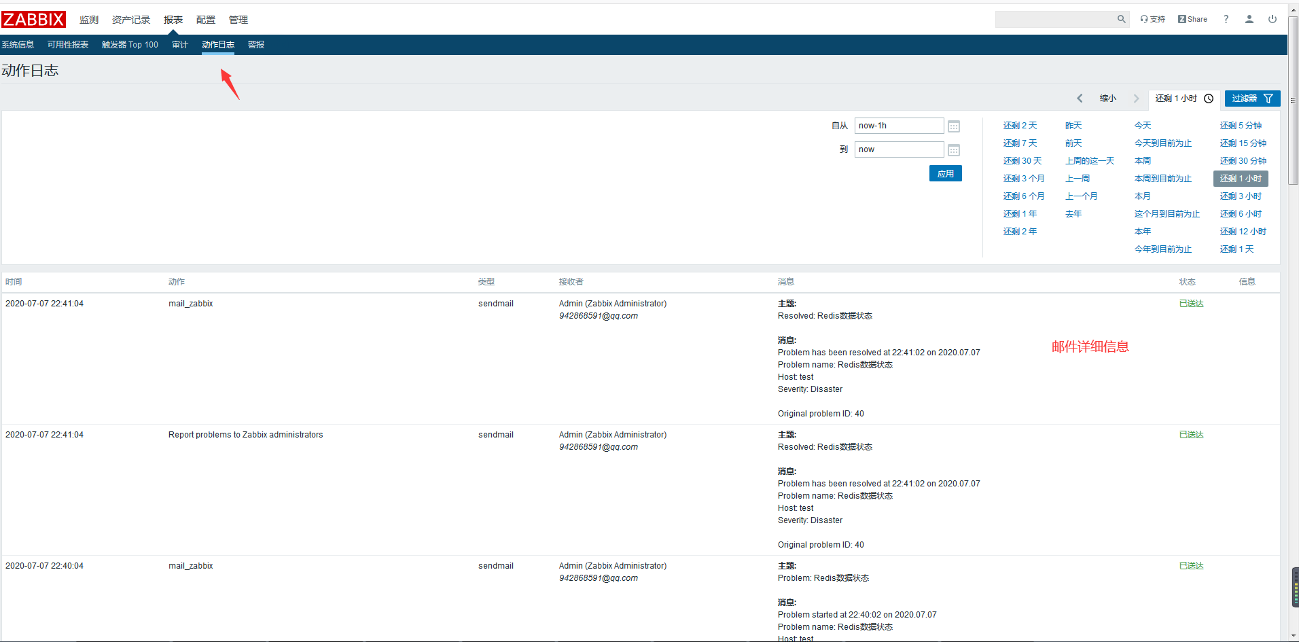Click the Share link icon
This screenshot has height=642, width=1299.
[1192, 20]
